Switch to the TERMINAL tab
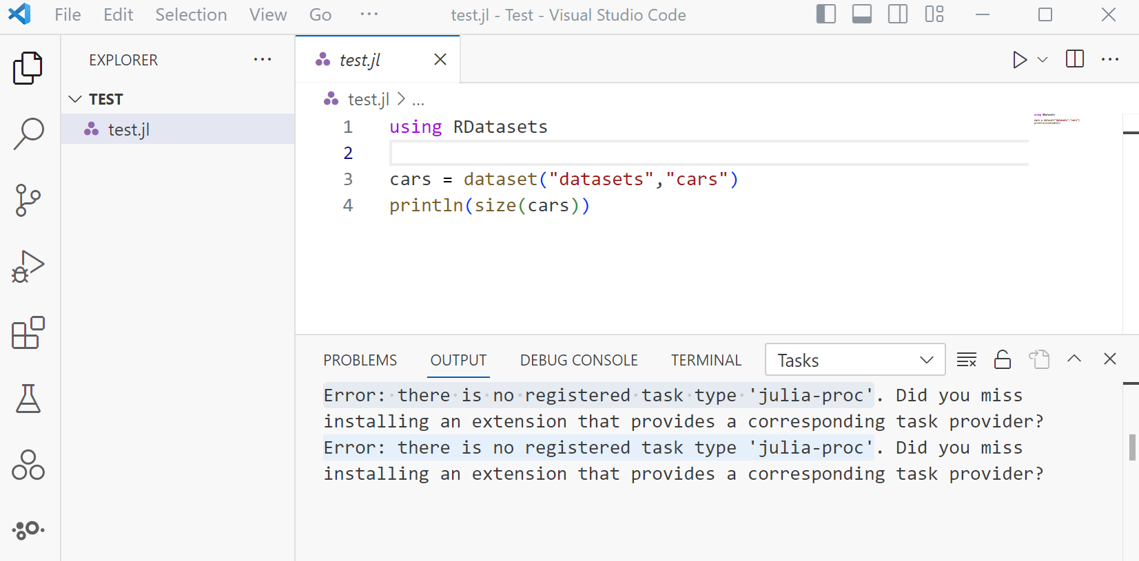This screenshot has width=1139, height=561. pos(706,360)
